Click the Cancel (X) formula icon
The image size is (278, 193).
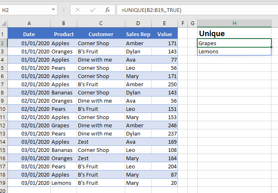(78, 10)
